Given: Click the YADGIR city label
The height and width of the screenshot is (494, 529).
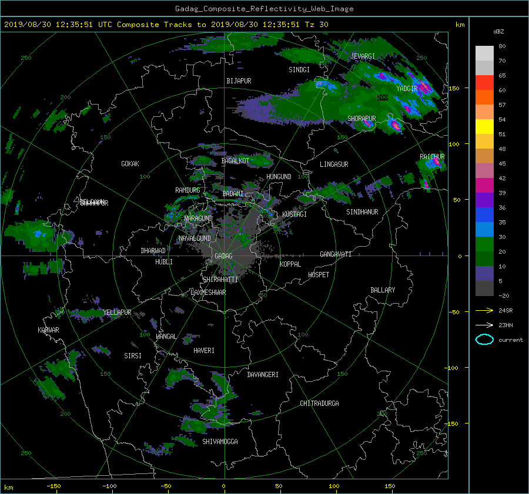Looking at the screenshot, I should (407, 89).
